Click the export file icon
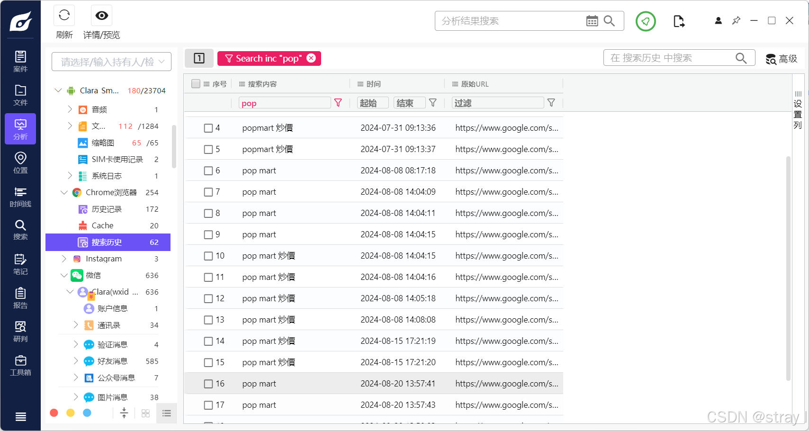Image resolution: width=809 pixels, height=431 pixels. [x=679, y=21]
